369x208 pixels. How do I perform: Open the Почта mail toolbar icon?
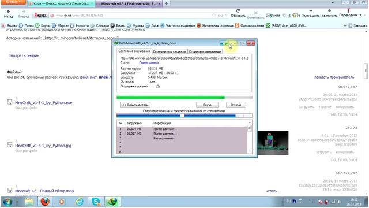coord(273,16)
